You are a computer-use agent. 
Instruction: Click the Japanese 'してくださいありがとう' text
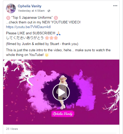(25, 38)
